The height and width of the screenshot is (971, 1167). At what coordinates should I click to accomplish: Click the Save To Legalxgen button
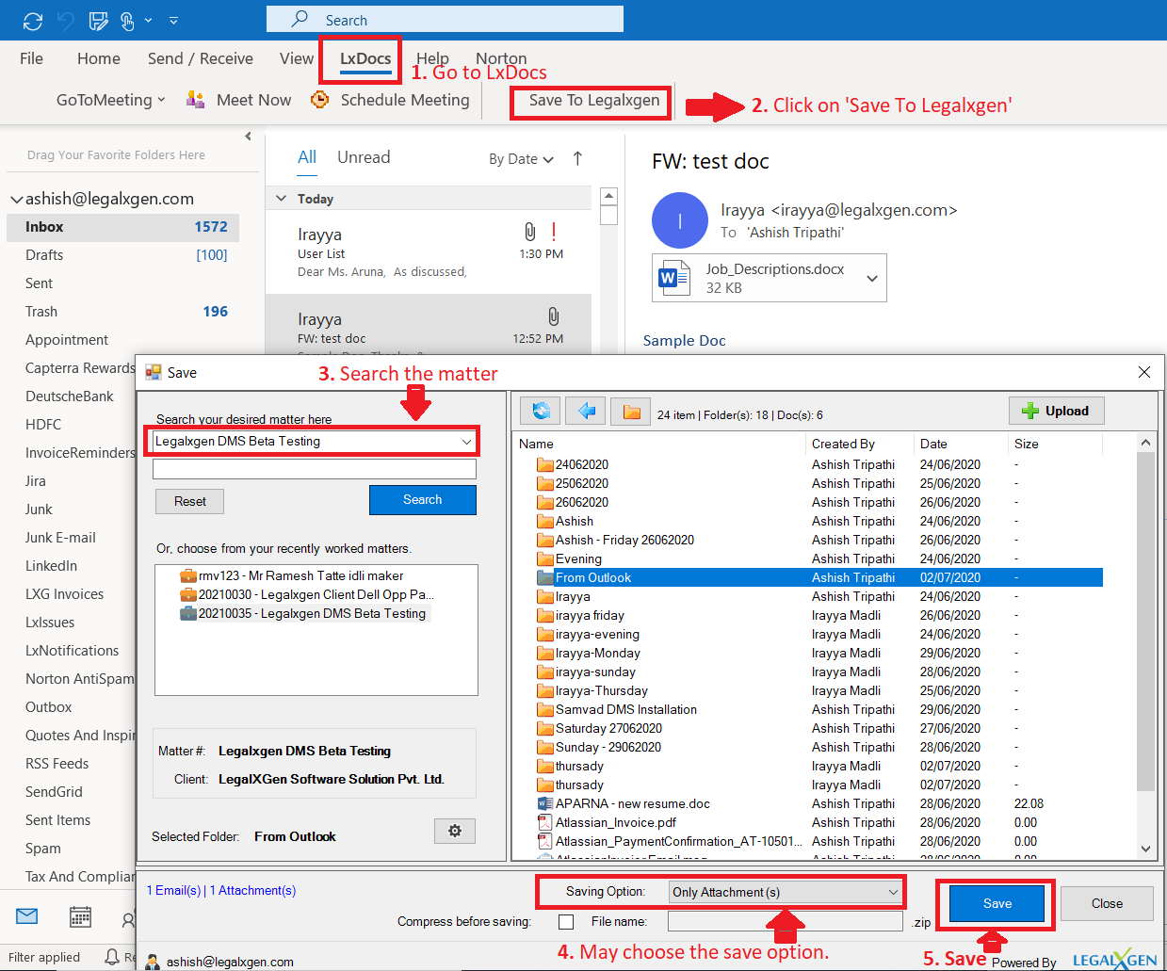tap(593, 101)
